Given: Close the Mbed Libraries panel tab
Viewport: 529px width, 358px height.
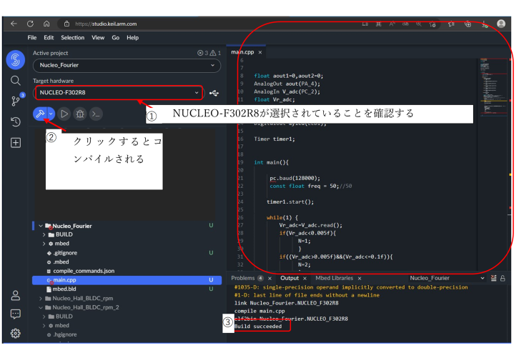Looking at the screenshot, I should [360, 279].
